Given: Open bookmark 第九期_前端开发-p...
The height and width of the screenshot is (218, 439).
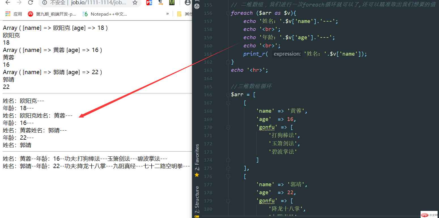Looking at the screenshot, I should pyautogui.click(x=52, y=14).
